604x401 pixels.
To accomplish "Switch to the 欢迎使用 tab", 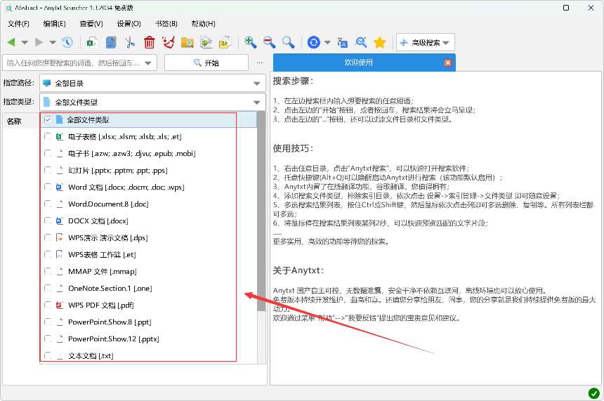I will click(358, 63).
